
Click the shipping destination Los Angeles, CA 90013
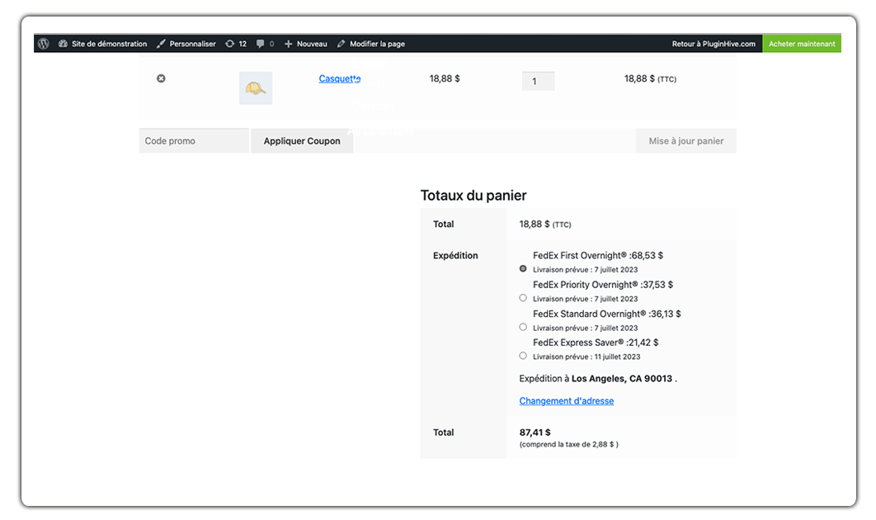pos(622,379)
